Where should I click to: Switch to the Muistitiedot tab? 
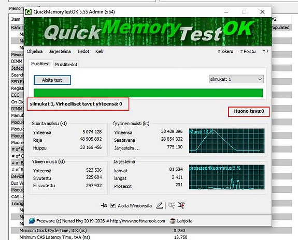pyautogui.click(x=66, y=65)
